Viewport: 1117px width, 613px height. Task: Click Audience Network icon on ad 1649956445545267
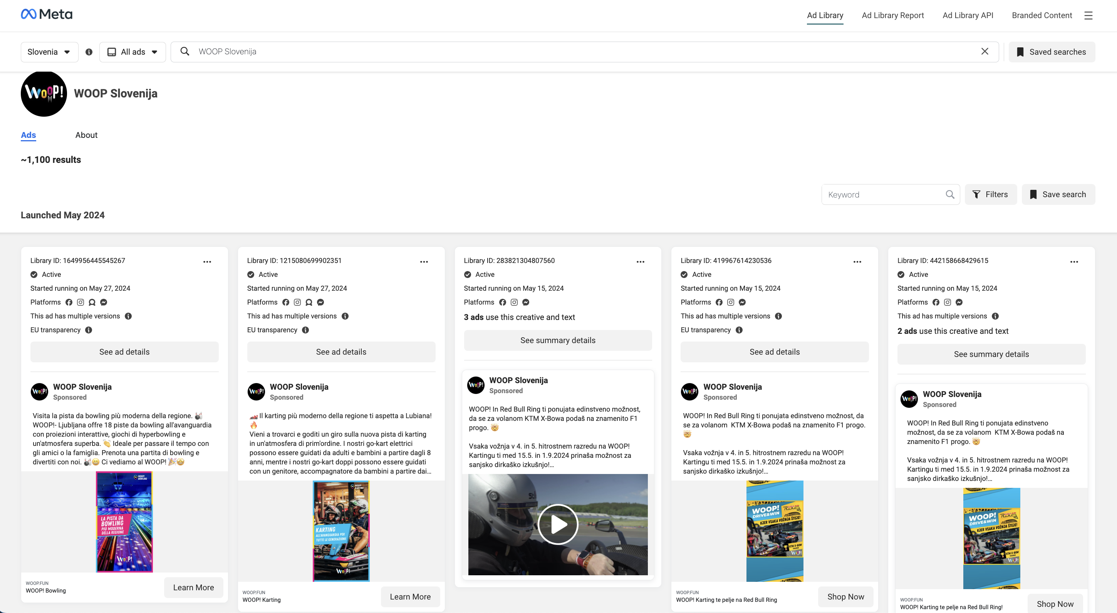[92, 302]
